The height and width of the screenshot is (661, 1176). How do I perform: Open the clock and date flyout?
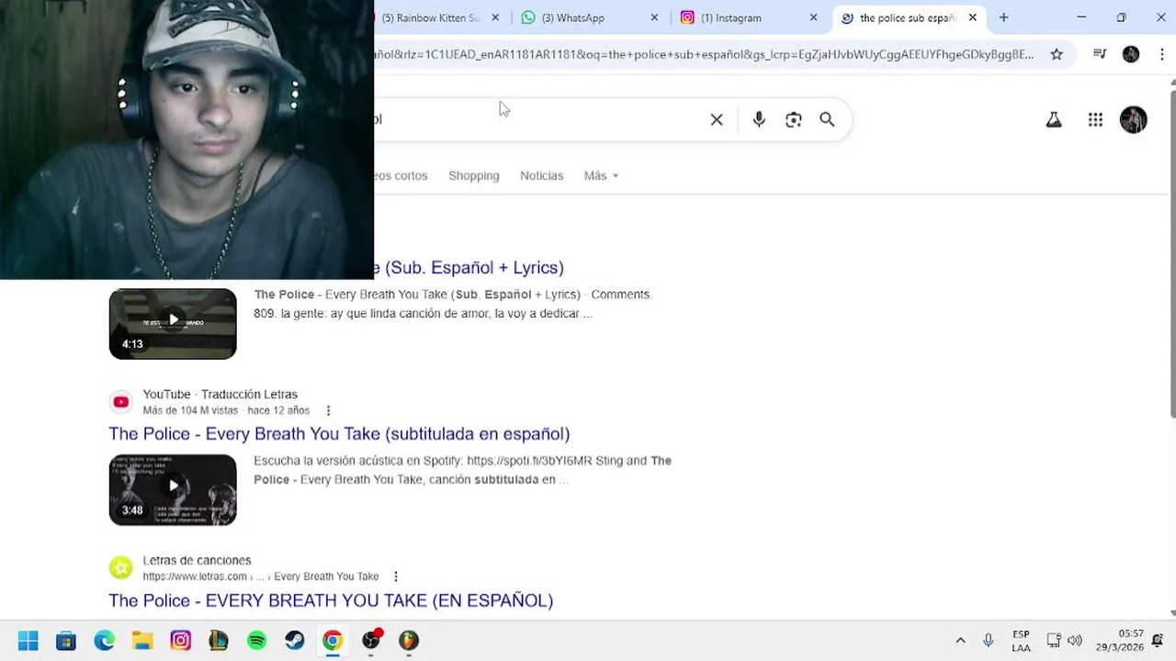tap(1119, 640)
